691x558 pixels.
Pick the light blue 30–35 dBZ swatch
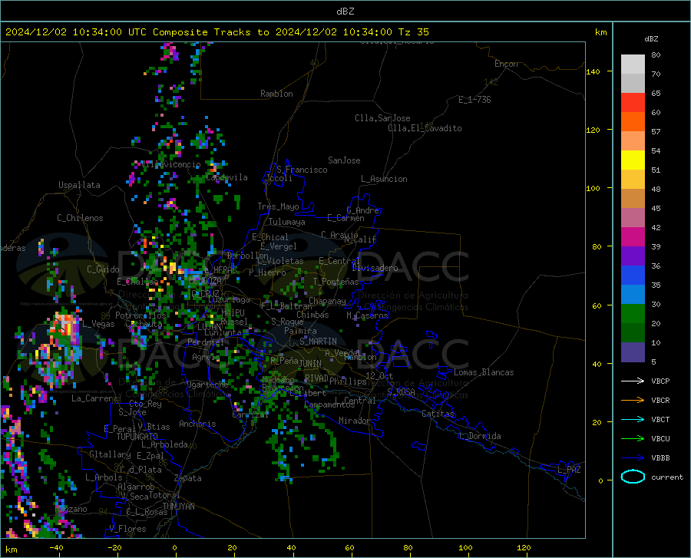point(633,295)
